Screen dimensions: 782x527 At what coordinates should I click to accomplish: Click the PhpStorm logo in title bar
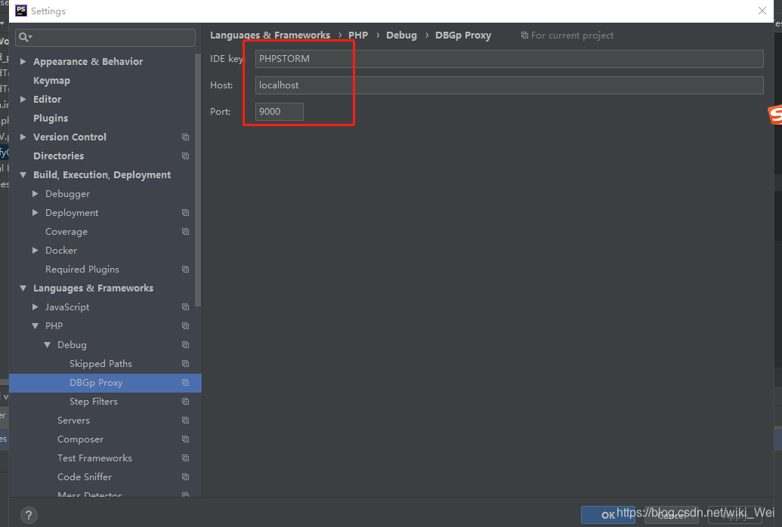(21, 11)
